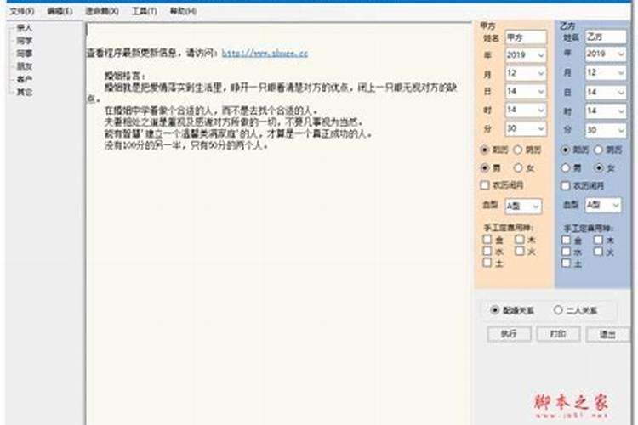Expand the 甲方 month dropdown
Viewport: 638px width, 425px height.
click(541, 73)
